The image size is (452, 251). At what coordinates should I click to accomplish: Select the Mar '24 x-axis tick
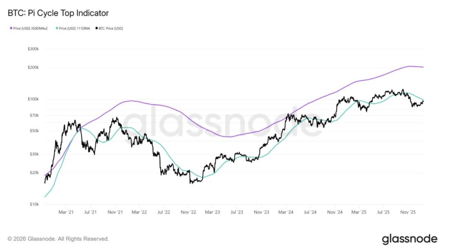pos(286,212)
